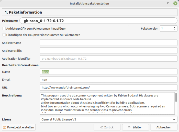Click the package icon on Paket jetzt erstellen

click(5, 127)
